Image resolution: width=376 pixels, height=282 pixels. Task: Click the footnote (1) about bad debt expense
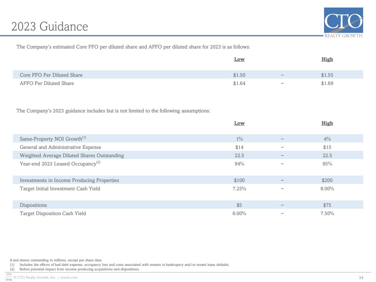[120, 265]
